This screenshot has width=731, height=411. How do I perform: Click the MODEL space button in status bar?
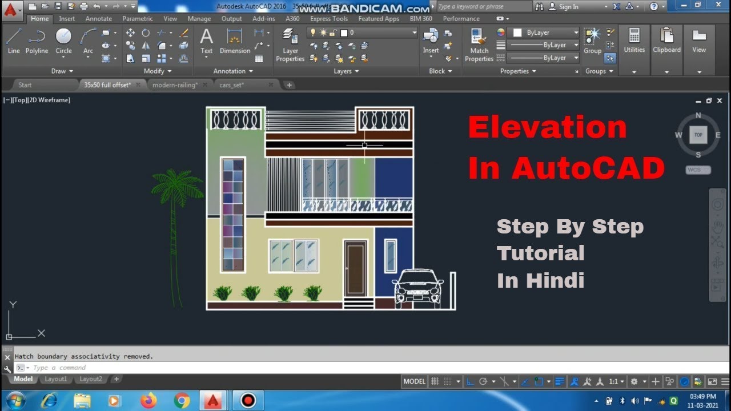(415, 381)
